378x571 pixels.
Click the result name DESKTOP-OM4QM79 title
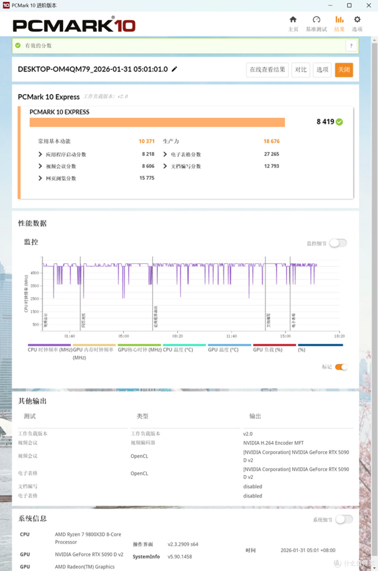click(x=93, y=69)
